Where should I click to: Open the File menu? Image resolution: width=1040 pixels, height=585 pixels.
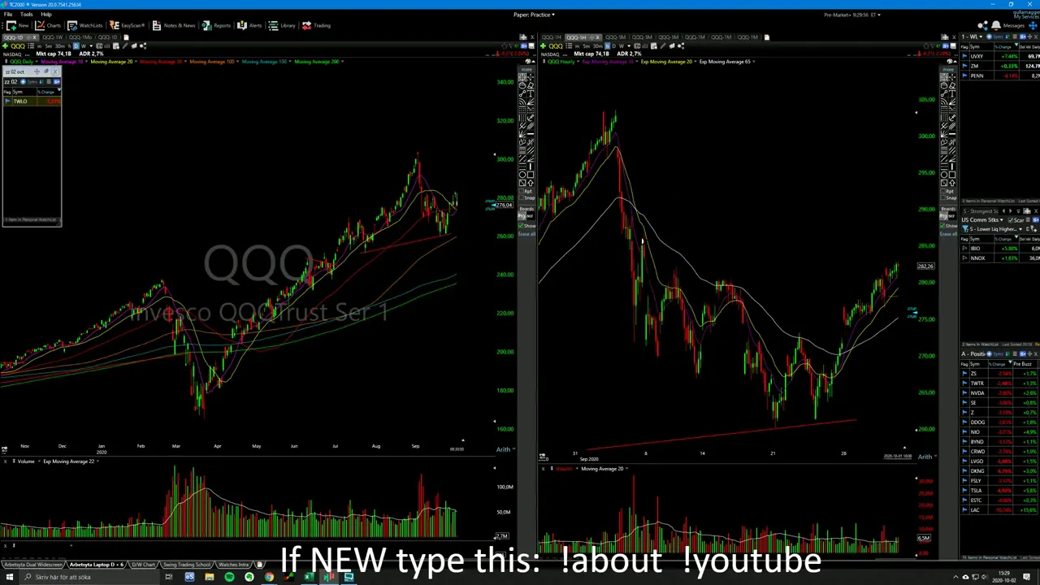(x=8, y=15)
